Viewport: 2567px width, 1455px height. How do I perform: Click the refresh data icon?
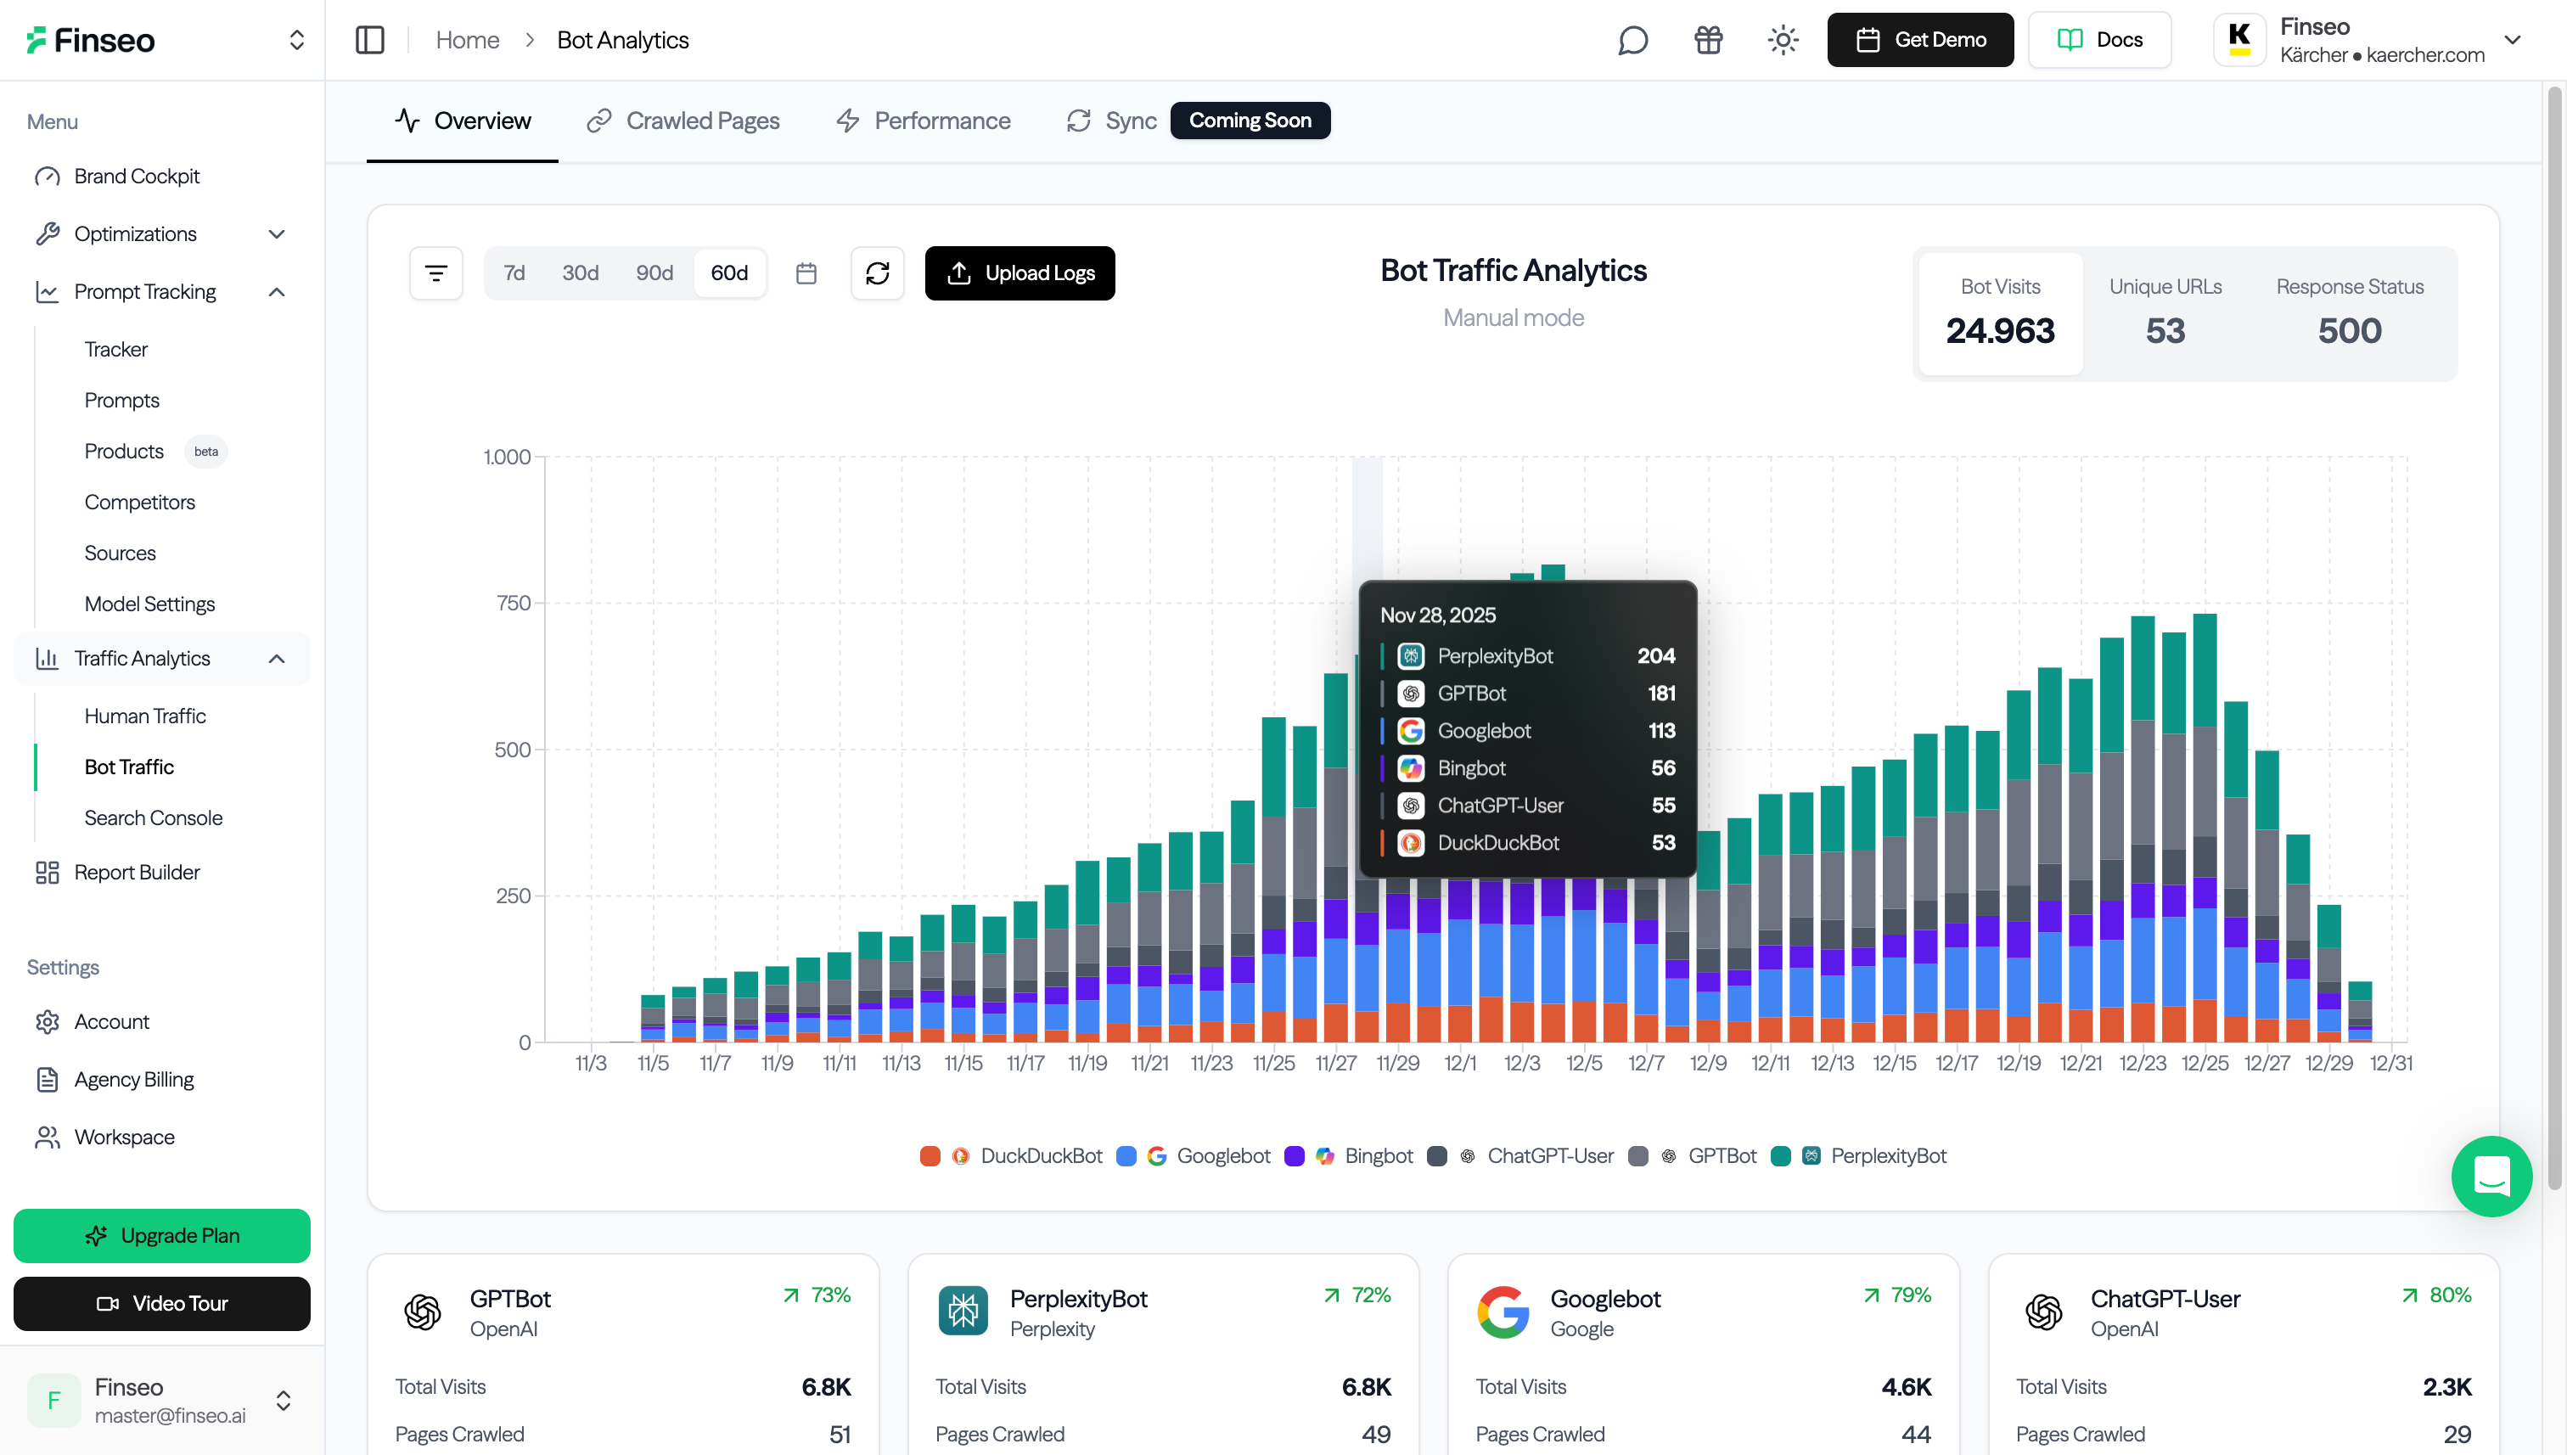(x=878, y=272)
